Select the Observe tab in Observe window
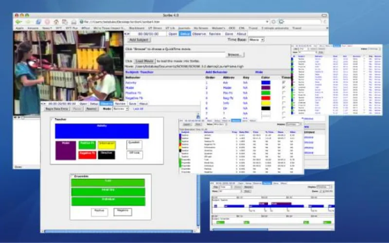The width and height of the screenshot is (389, 243). tap(106, 104)
